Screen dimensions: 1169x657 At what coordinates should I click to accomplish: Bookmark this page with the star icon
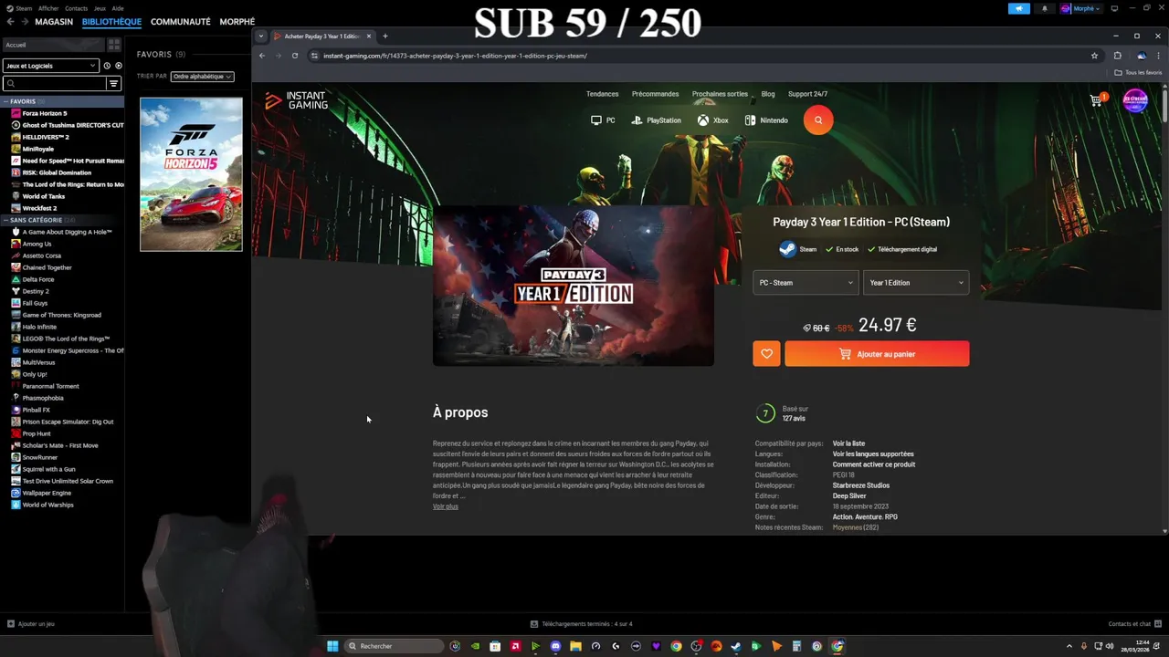pyautogui.click(x=1094, y=56)
